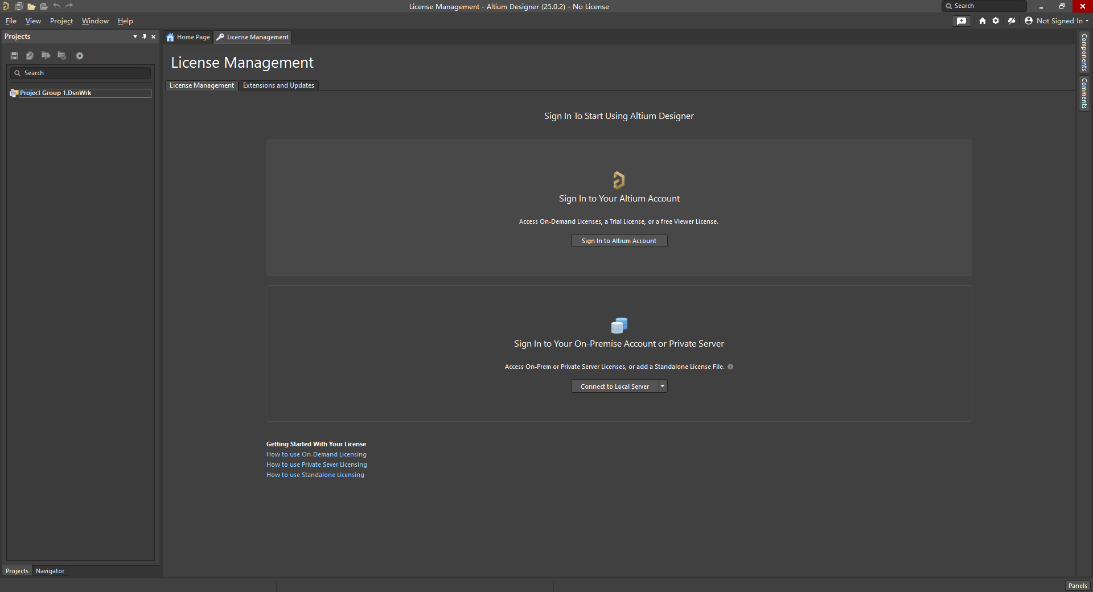Click the Altium logo icon in title bar
The width and height of the screenshot is (1093, 592).
(6, 6)
